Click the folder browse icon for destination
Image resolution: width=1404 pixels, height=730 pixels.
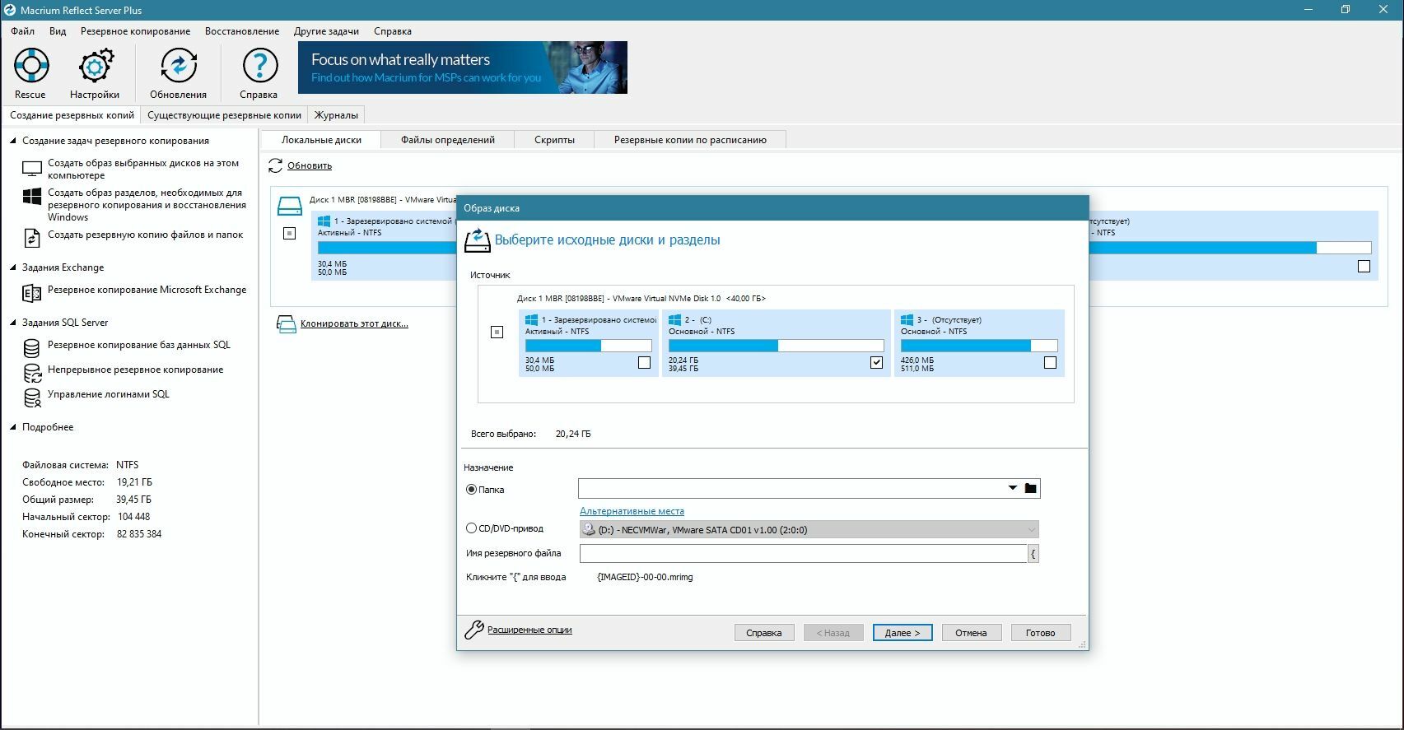click(x=1030, y=489)
